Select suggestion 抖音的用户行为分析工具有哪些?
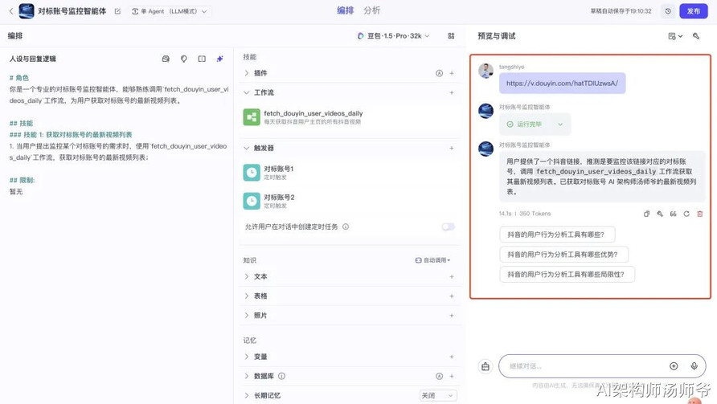 click(x=557, y=235)
